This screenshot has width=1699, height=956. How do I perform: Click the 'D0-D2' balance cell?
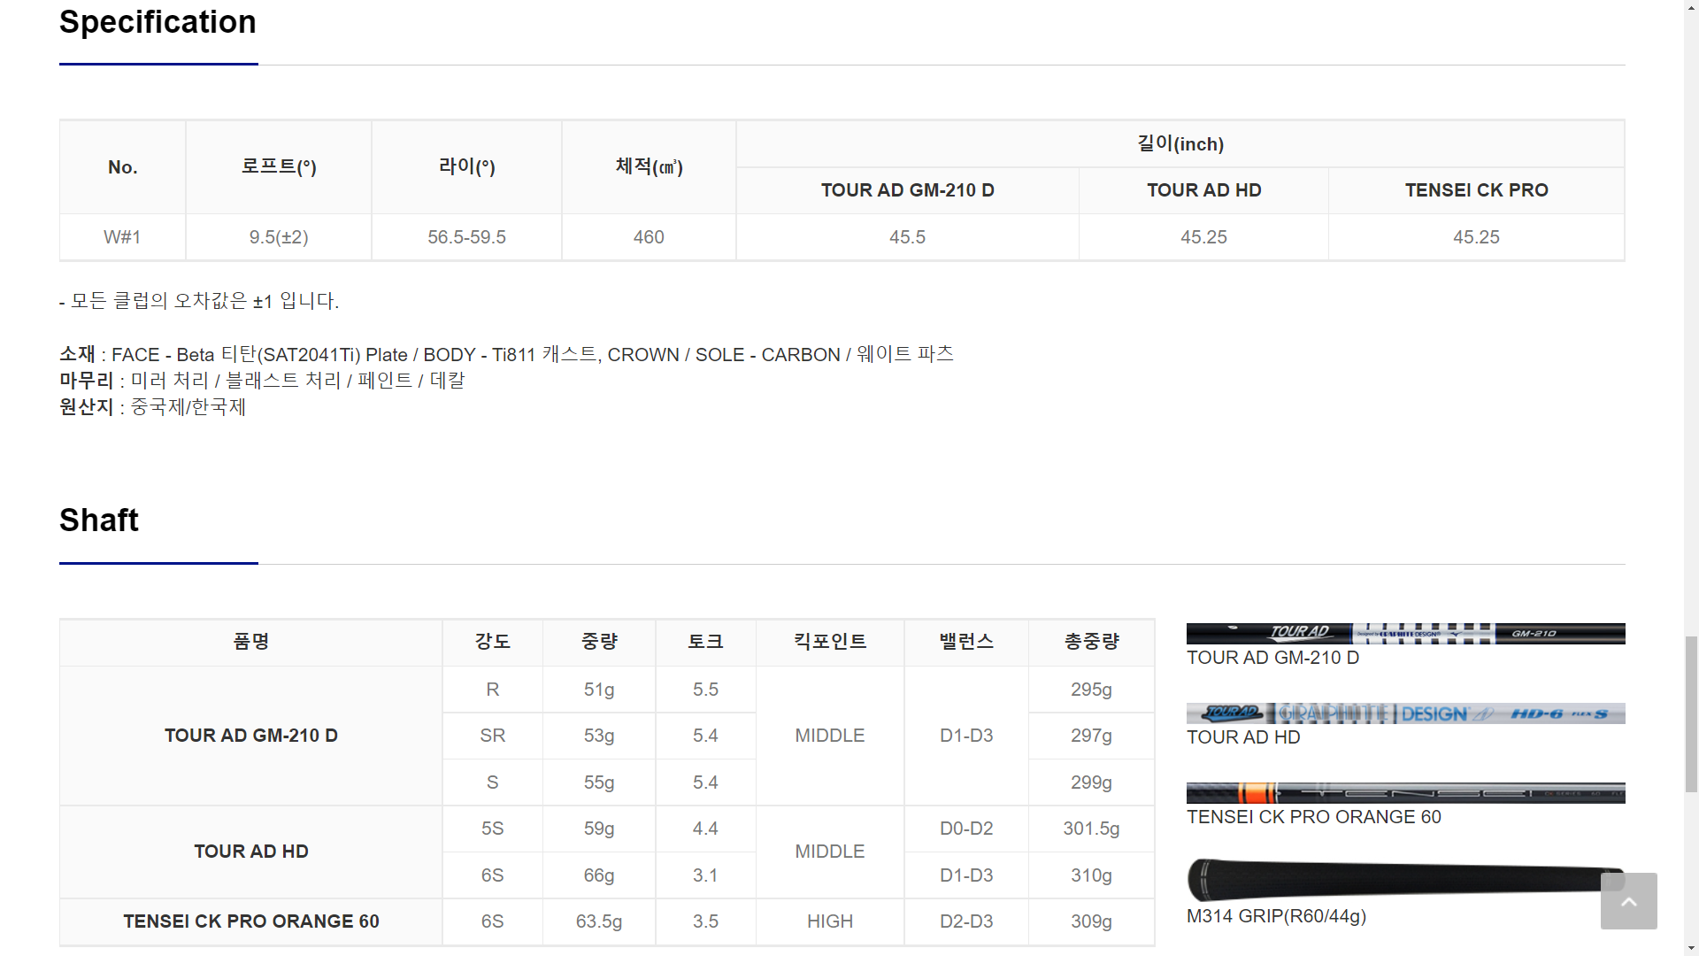966,829
